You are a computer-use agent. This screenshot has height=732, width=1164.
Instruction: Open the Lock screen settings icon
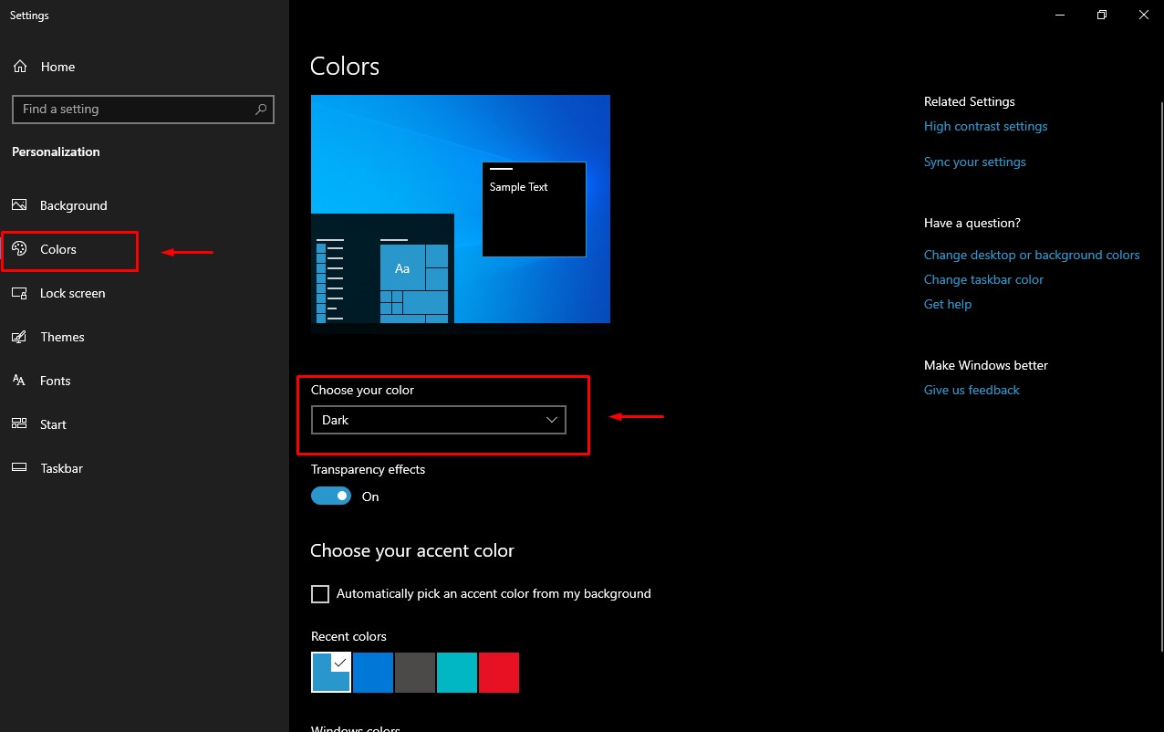click(x=19, y=293)
